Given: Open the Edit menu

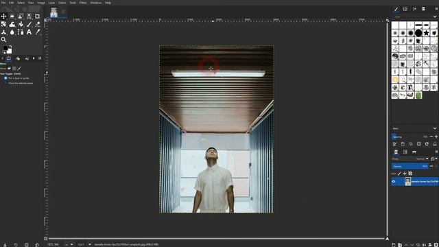Looking at the screenshot, I should [11, 3].
